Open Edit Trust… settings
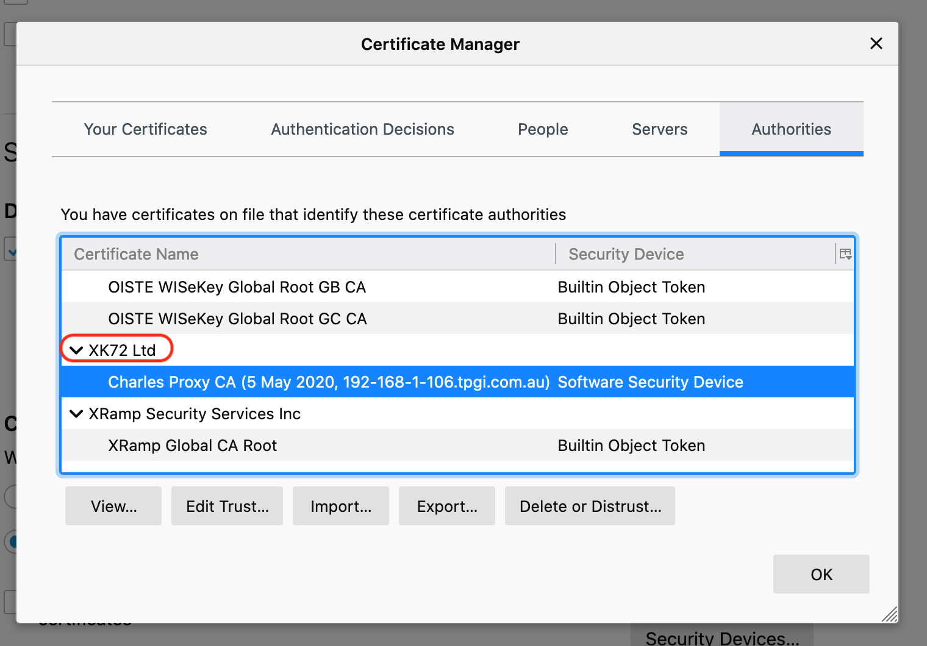 (x=227, y=506)
